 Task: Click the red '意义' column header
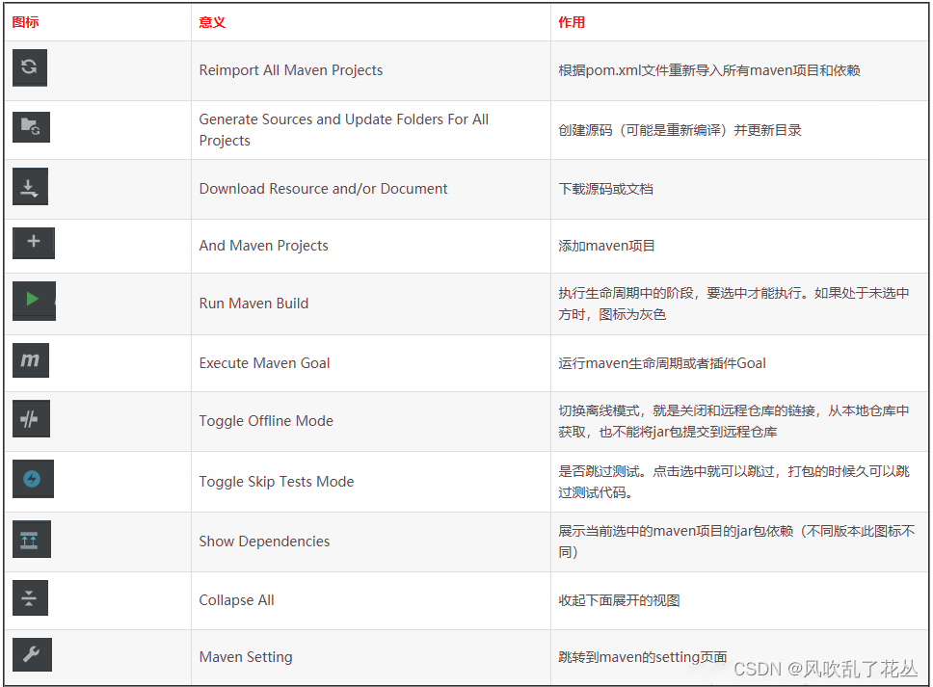point(212,22)
